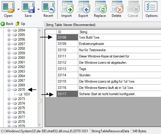Select folder 2076 in the tree
This screenshot has width=161, height=134.
(19, 113)
